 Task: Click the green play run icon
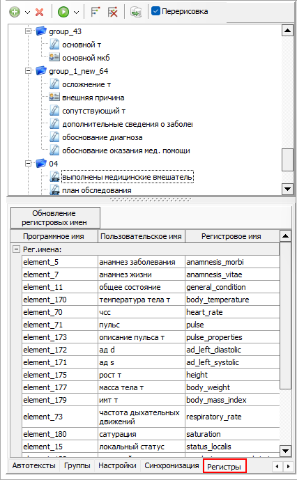click(63, 12)
